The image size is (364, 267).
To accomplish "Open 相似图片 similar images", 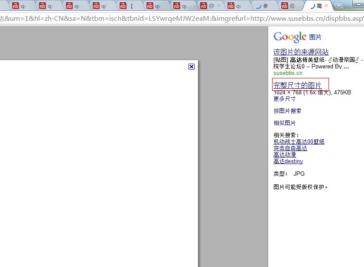I will (284, 123).
